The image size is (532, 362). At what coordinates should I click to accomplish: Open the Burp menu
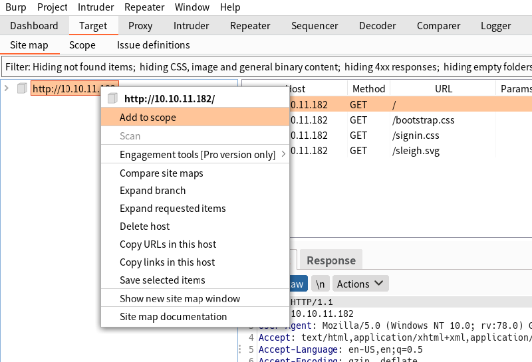[x=15, y=7]
